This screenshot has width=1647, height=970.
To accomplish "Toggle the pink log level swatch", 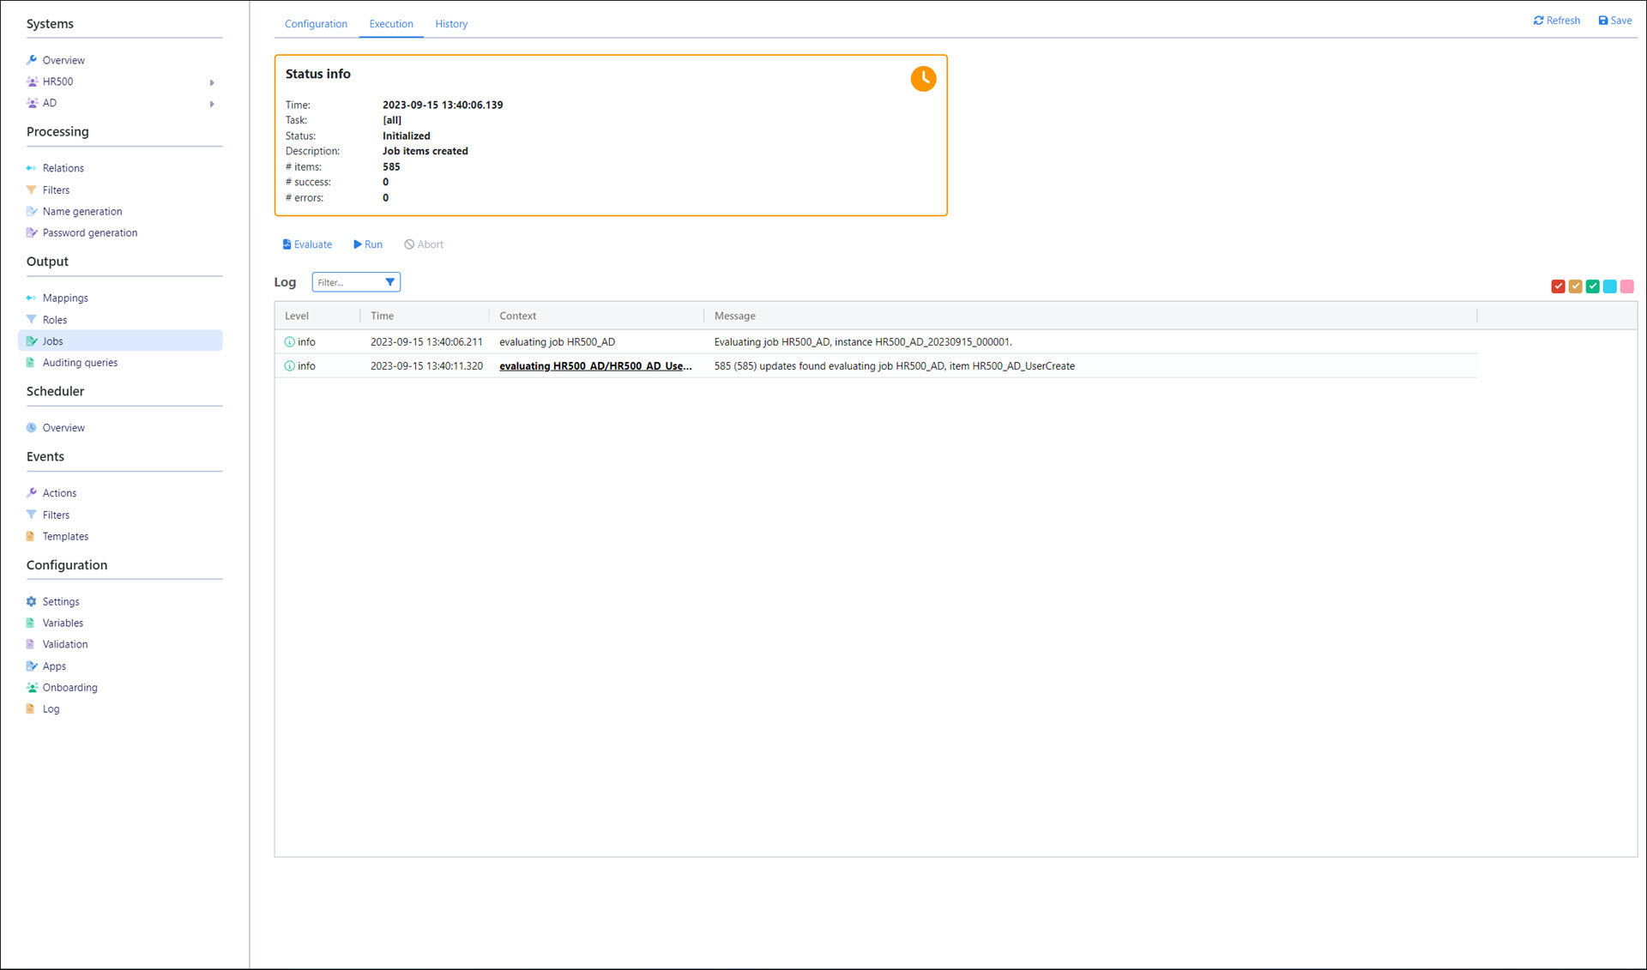I will pos(1626,286).
